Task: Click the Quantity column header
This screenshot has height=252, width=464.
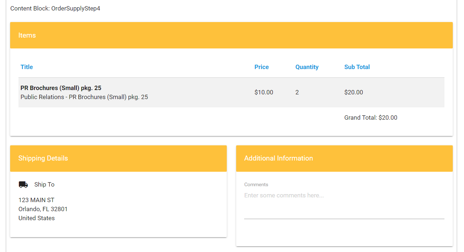Action: pyautogui.click(x=307, y=67)
